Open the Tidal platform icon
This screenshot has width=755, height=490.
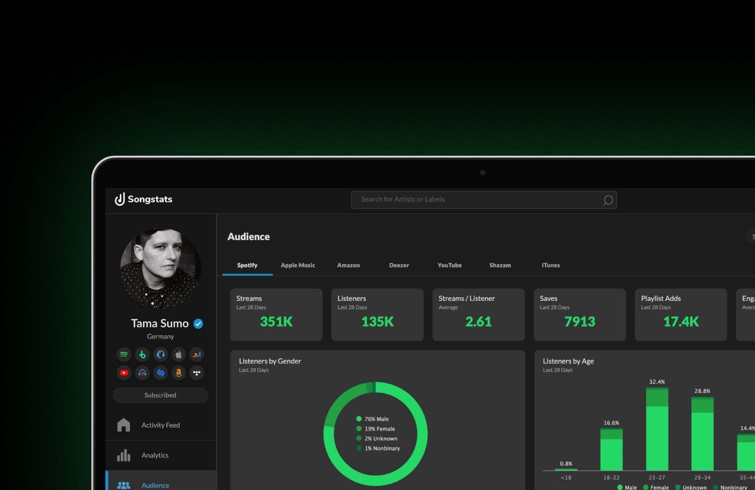point(197,373)
